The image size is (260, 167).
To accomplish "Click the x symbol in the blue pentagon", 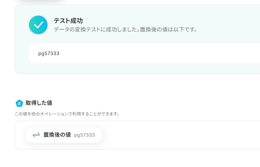I will coord(19,103).
